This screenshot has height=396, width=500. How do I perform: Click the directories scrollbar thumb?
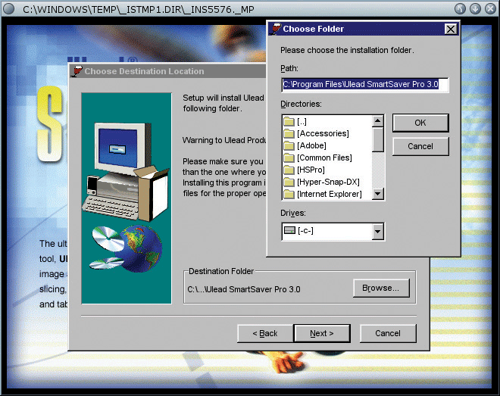point(377,139)
